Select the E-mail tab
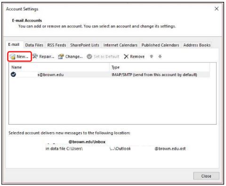 (x=14, y=45)
